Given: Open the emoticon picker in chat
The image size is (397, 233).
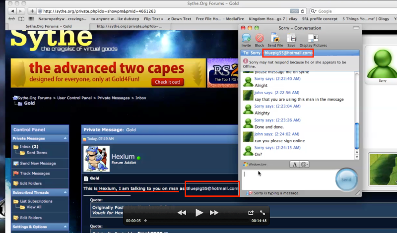Looking at the screenshot, I should (x=304, y=165).
